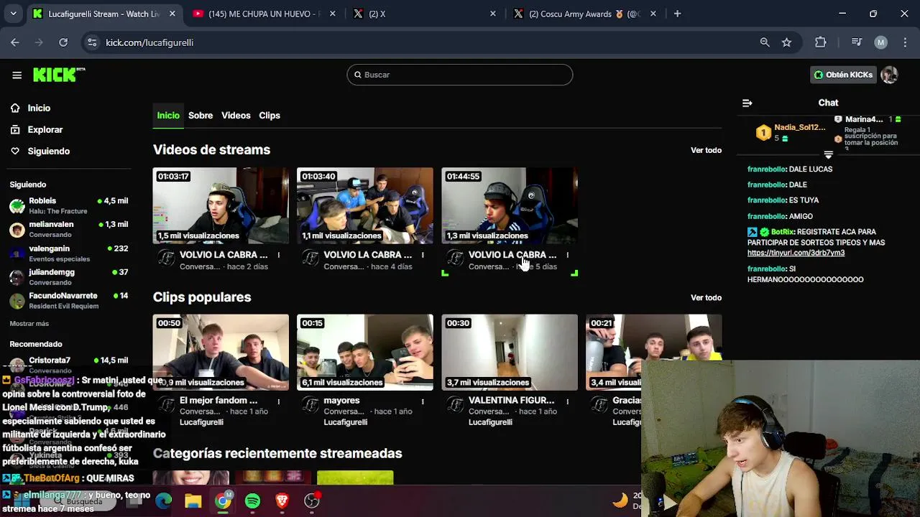Screen dimensions: 920x517
Task: Click Ver todo for Videos de streams
Action: [706, 150]
